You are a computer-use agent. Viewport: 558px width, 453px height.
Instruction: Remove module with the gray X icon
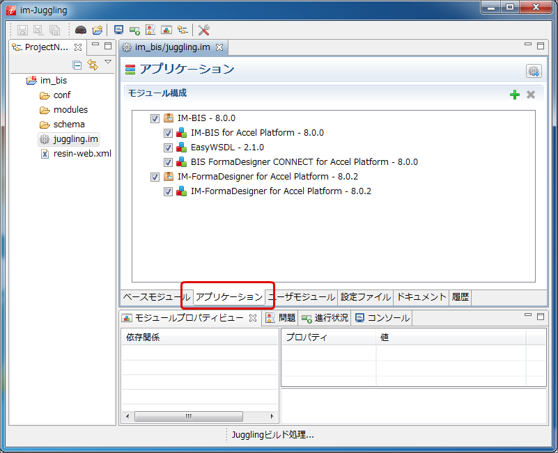(531, 95)
